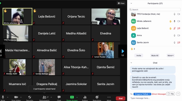Click muted mic icon on Orijana Terzic tile
This screenshot has width=182, height=101.
click(63, 23)
